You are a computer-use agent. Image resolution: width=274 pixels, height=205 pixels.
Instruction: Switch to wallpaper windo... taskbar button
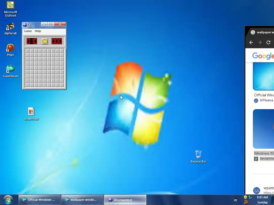(82, 200)
